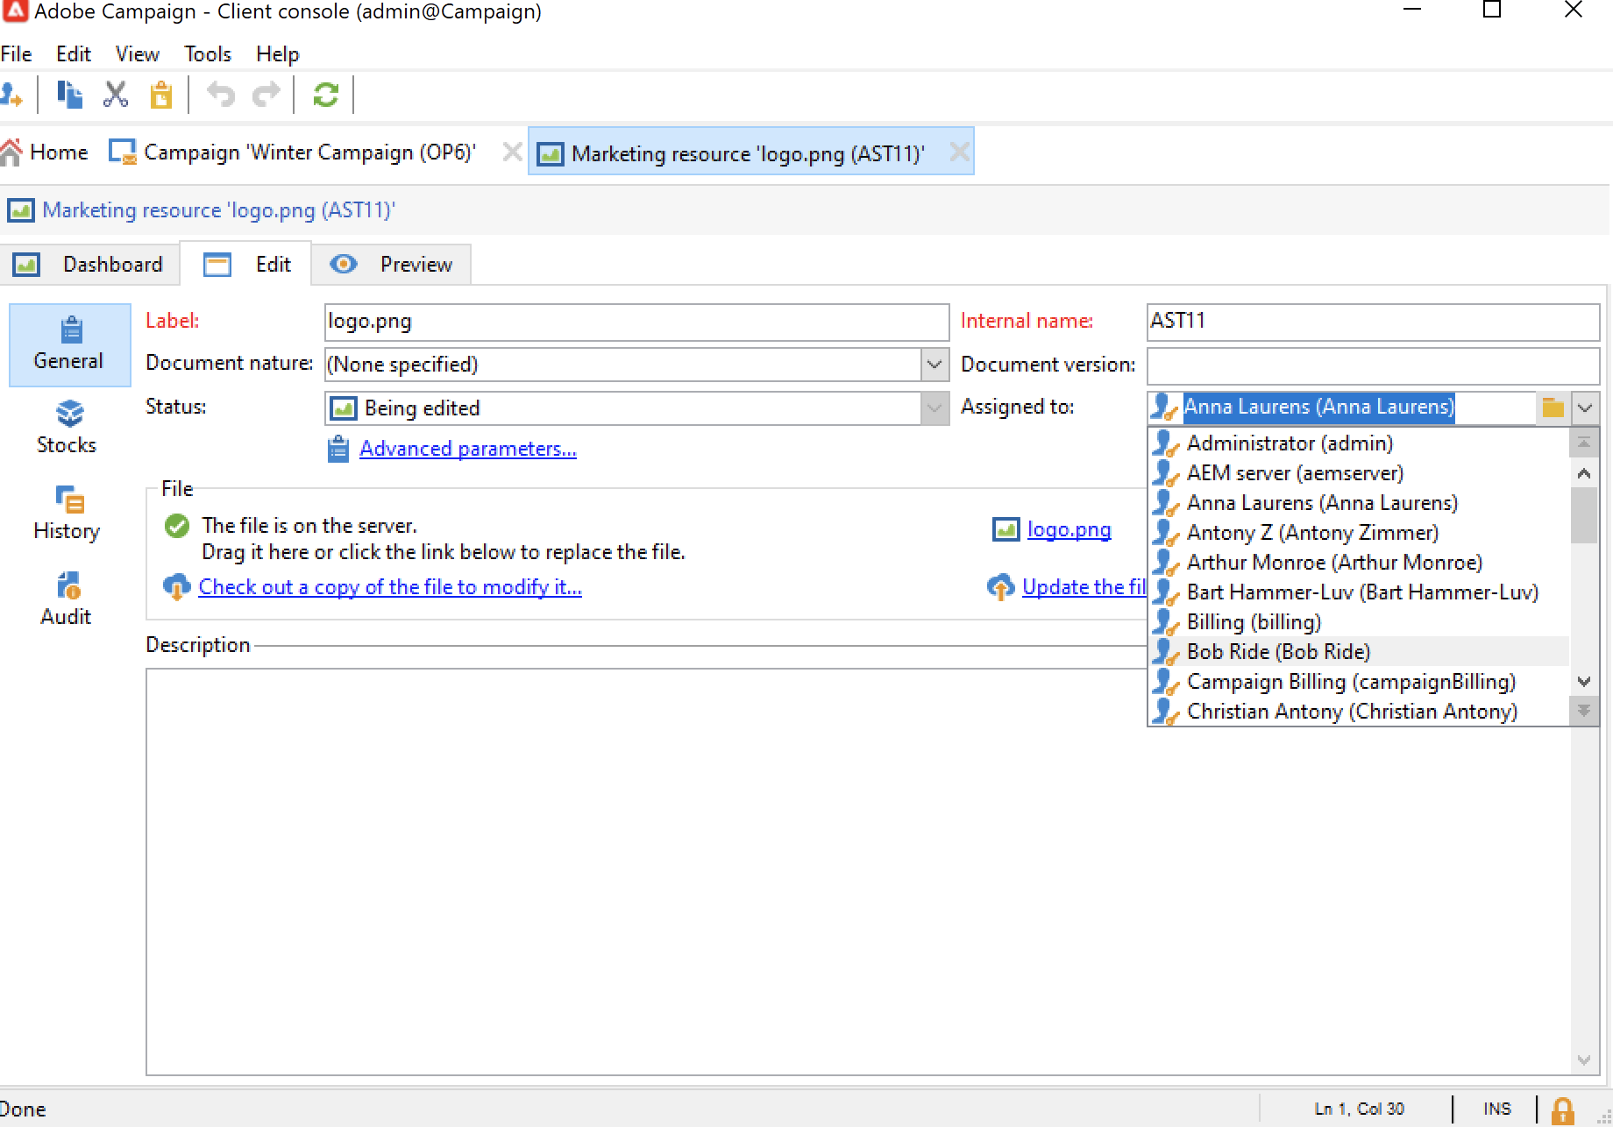Click the Internal name field
Viewport: 1613px width, 1127px height.
tap(1373, 322)
